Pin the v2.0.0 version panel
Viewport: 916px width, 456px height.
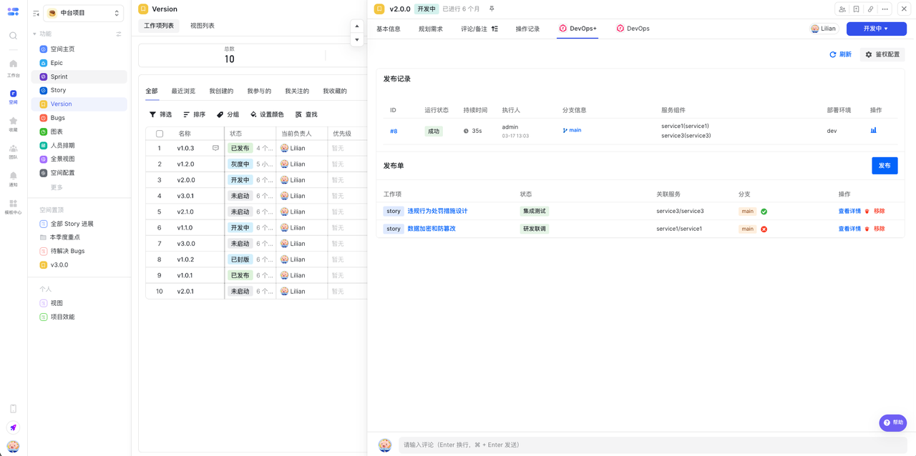[492, 9]
